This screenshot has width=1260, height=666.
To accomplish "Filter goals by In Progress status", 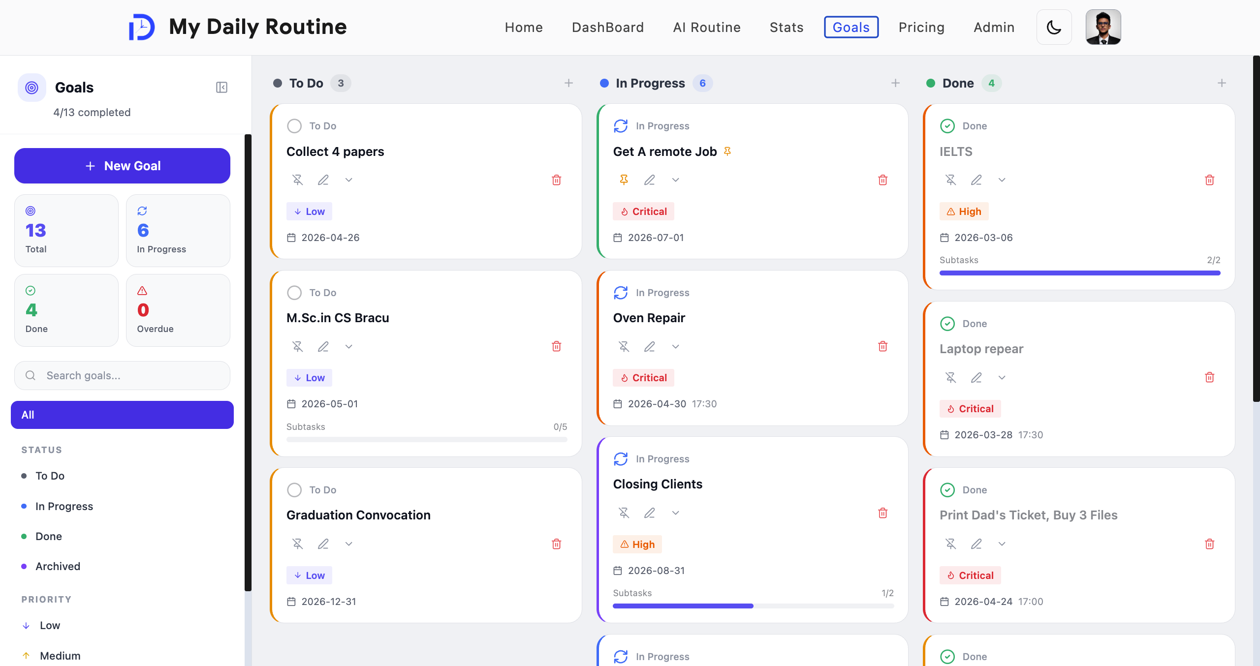I will pyautogui.click(x=122, y=506).
